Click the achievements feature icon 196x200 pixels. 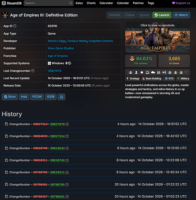point(142,72)
